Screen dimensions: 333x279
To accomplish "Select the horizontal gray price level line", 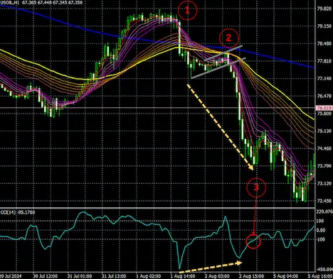I will 157,108.
